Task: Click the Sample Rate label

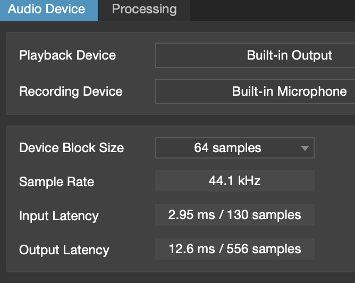Action: [57, 182]
